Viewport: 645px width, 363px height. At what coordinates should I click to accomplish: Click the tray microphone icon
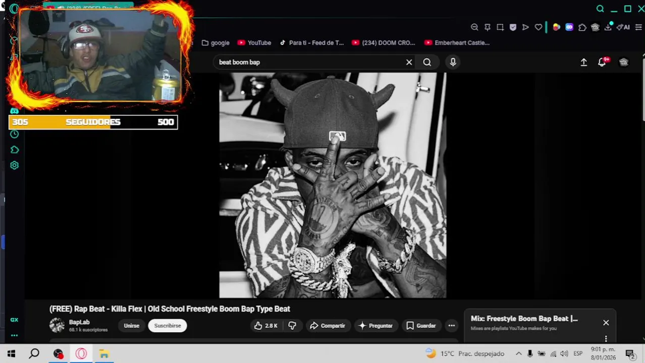click(x=530, y=353)
